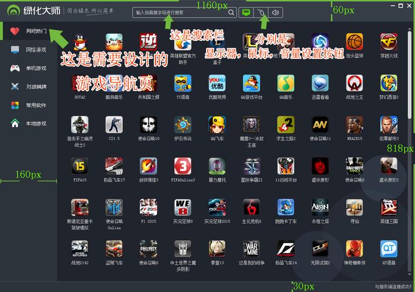Screen dimensions: 415x292
Task: Launch 使命召唤10 skull icon
Action: (x=149, y=124)
